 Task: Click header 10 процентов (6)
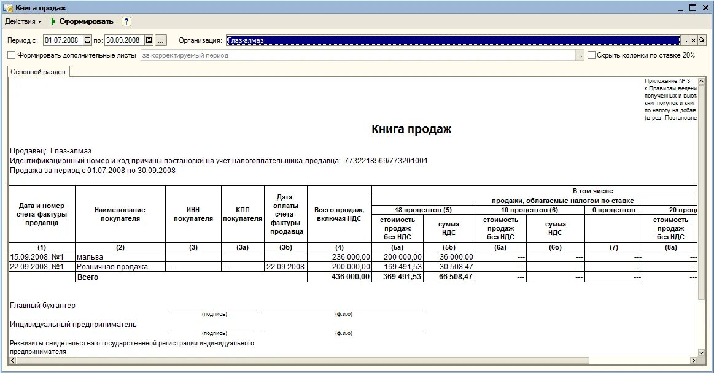point(530,210)
